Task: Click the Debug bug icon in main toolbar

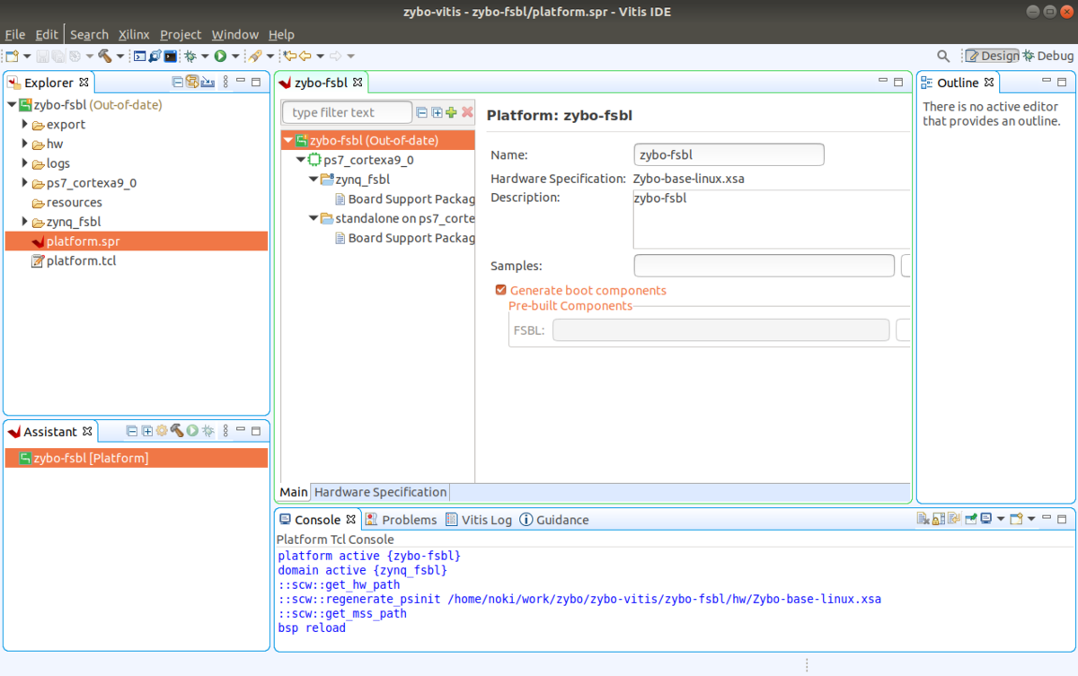Action: 190,56
